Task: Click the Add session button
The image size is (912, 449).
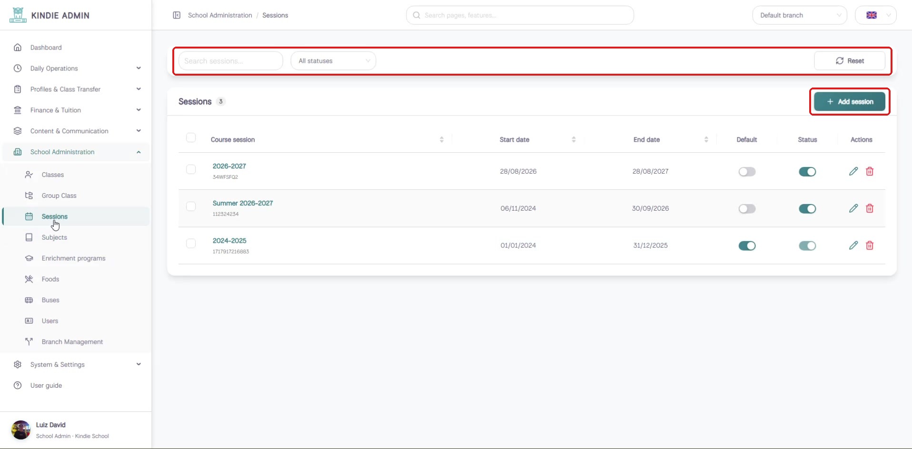Action: pyautogui.click(x=850, y=102)
